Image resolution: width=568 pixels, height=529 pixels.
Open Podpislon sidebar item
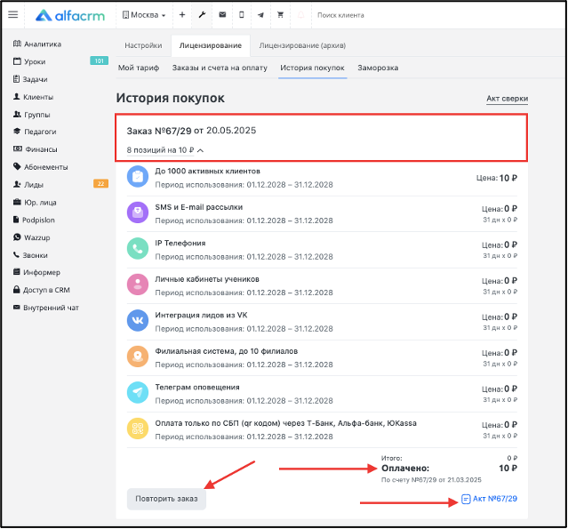[34, 220]
